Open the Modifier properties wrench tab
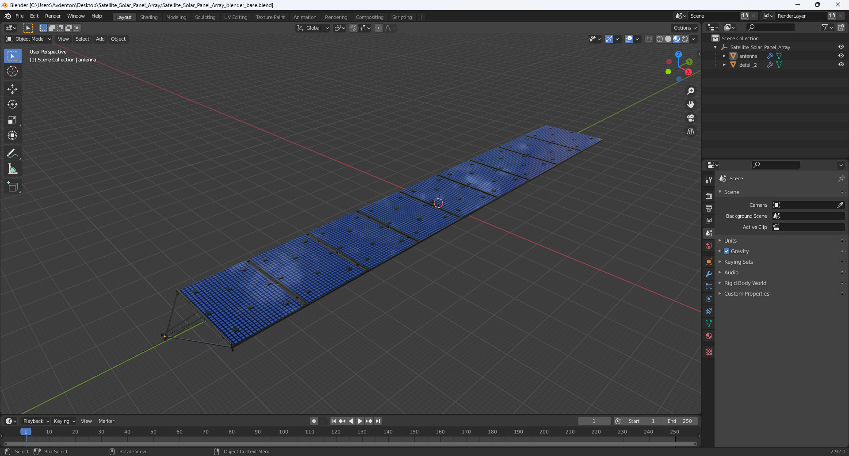 pyautogui.click(x=709, y=274)
